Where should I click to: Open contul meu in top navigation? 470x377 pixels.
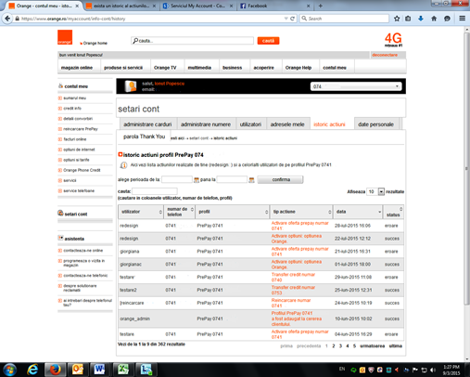335,68
